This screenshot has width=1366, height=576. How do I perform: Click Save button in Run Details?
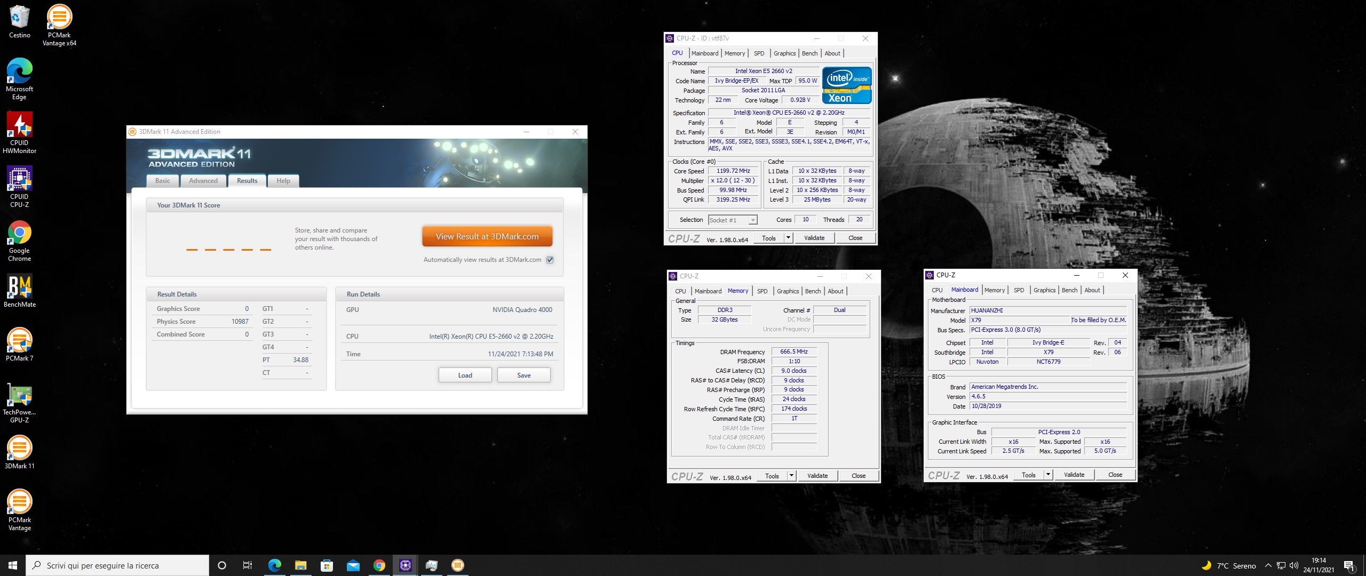pos(523,375)
